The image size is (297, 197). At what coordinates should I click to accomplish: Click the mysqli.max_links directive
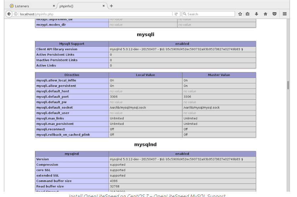coord(72,118)
